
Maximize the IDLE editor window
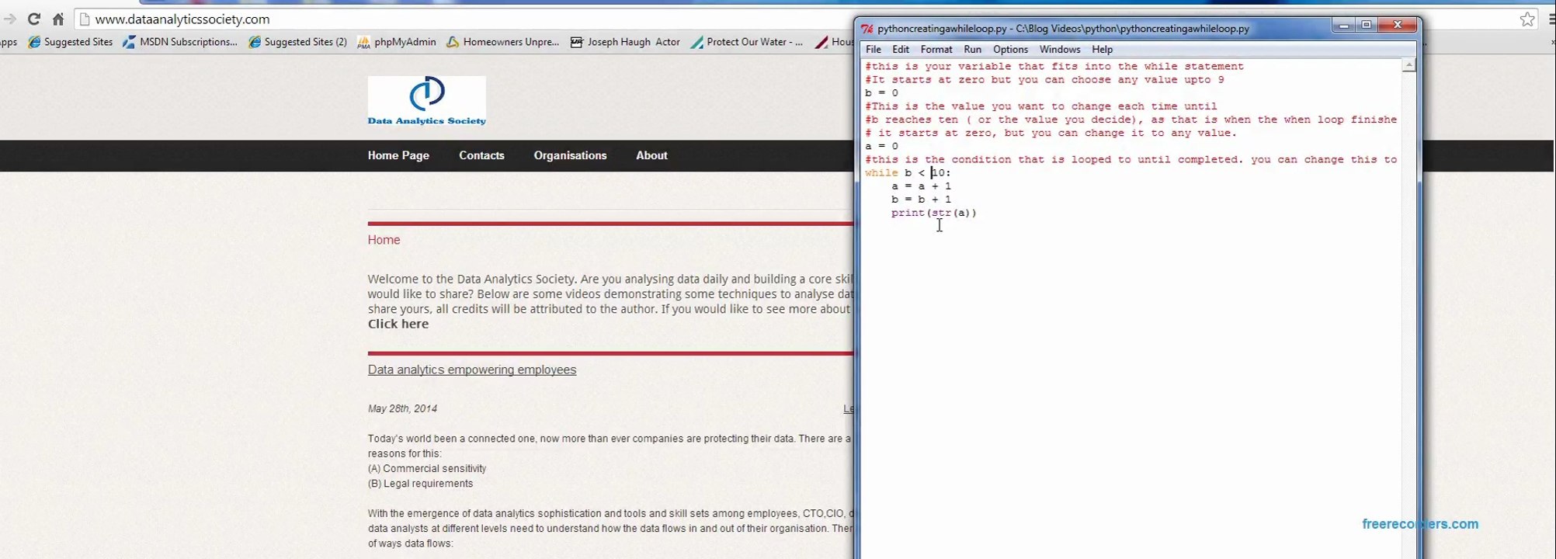coord(1367,26)
